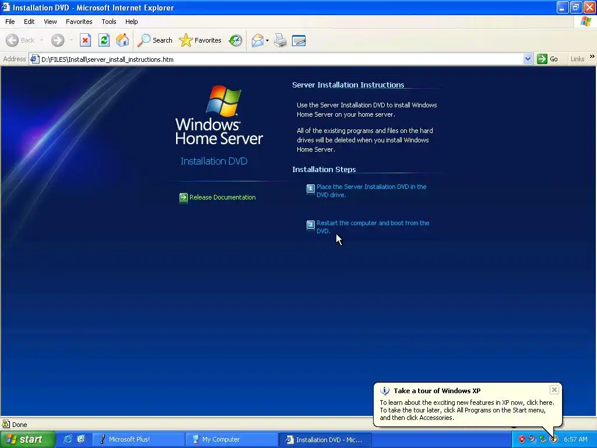
Task: Open the Search pane
Action: [x=155, y=40]
